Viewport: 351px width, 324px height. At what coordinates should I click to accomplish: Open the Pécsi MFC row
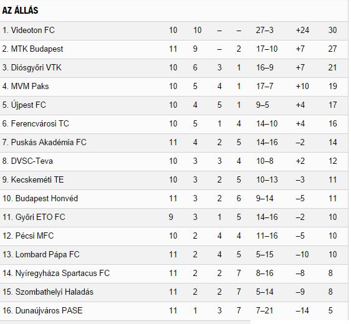pos(174,236)
